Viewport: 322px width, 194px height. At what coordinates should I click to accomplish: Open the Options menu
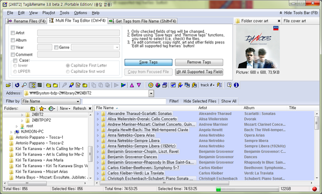pyautogui.click(x=80, y=13)
